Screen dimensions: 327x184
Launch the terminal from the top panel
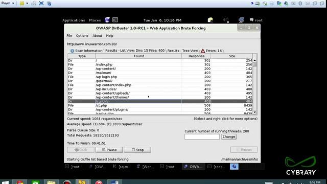tap(115, 20)
